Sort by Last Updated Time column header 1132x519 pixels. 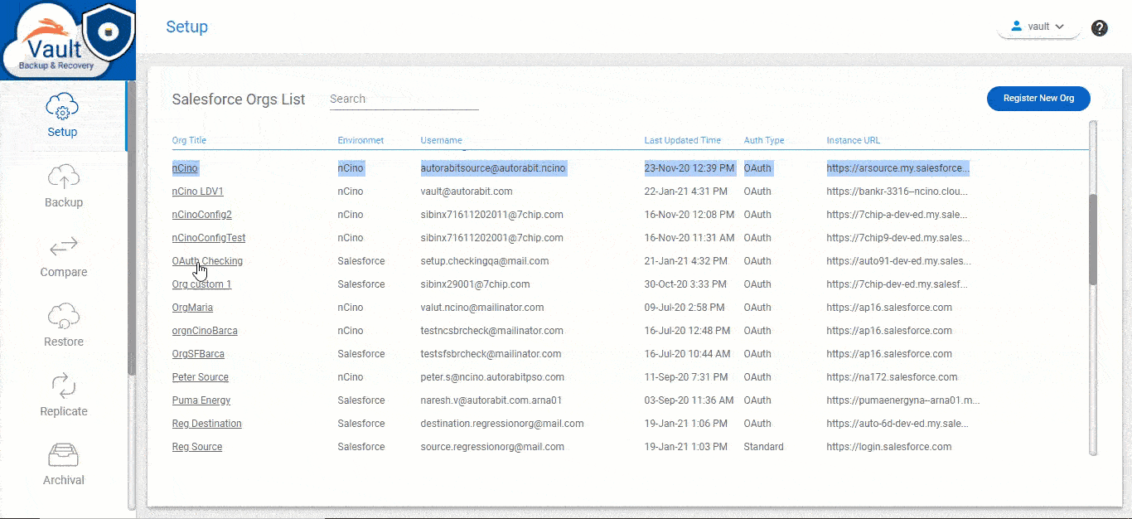tap(683, 140)
